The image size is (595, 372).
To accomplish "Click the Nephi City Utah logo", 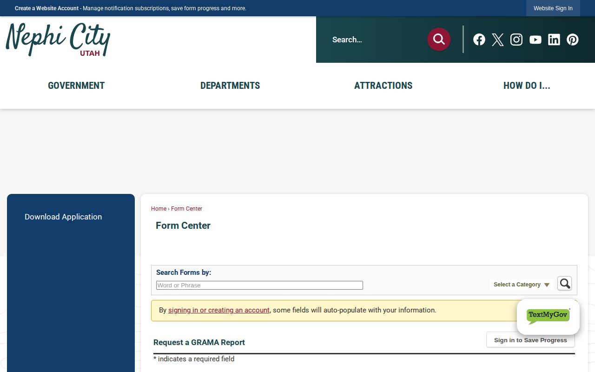I will 58,40.
